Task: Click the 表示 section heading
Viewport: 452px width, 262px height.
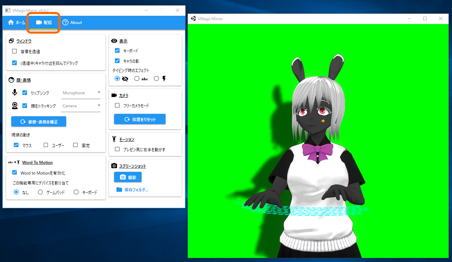Action: tap(123, 41)
